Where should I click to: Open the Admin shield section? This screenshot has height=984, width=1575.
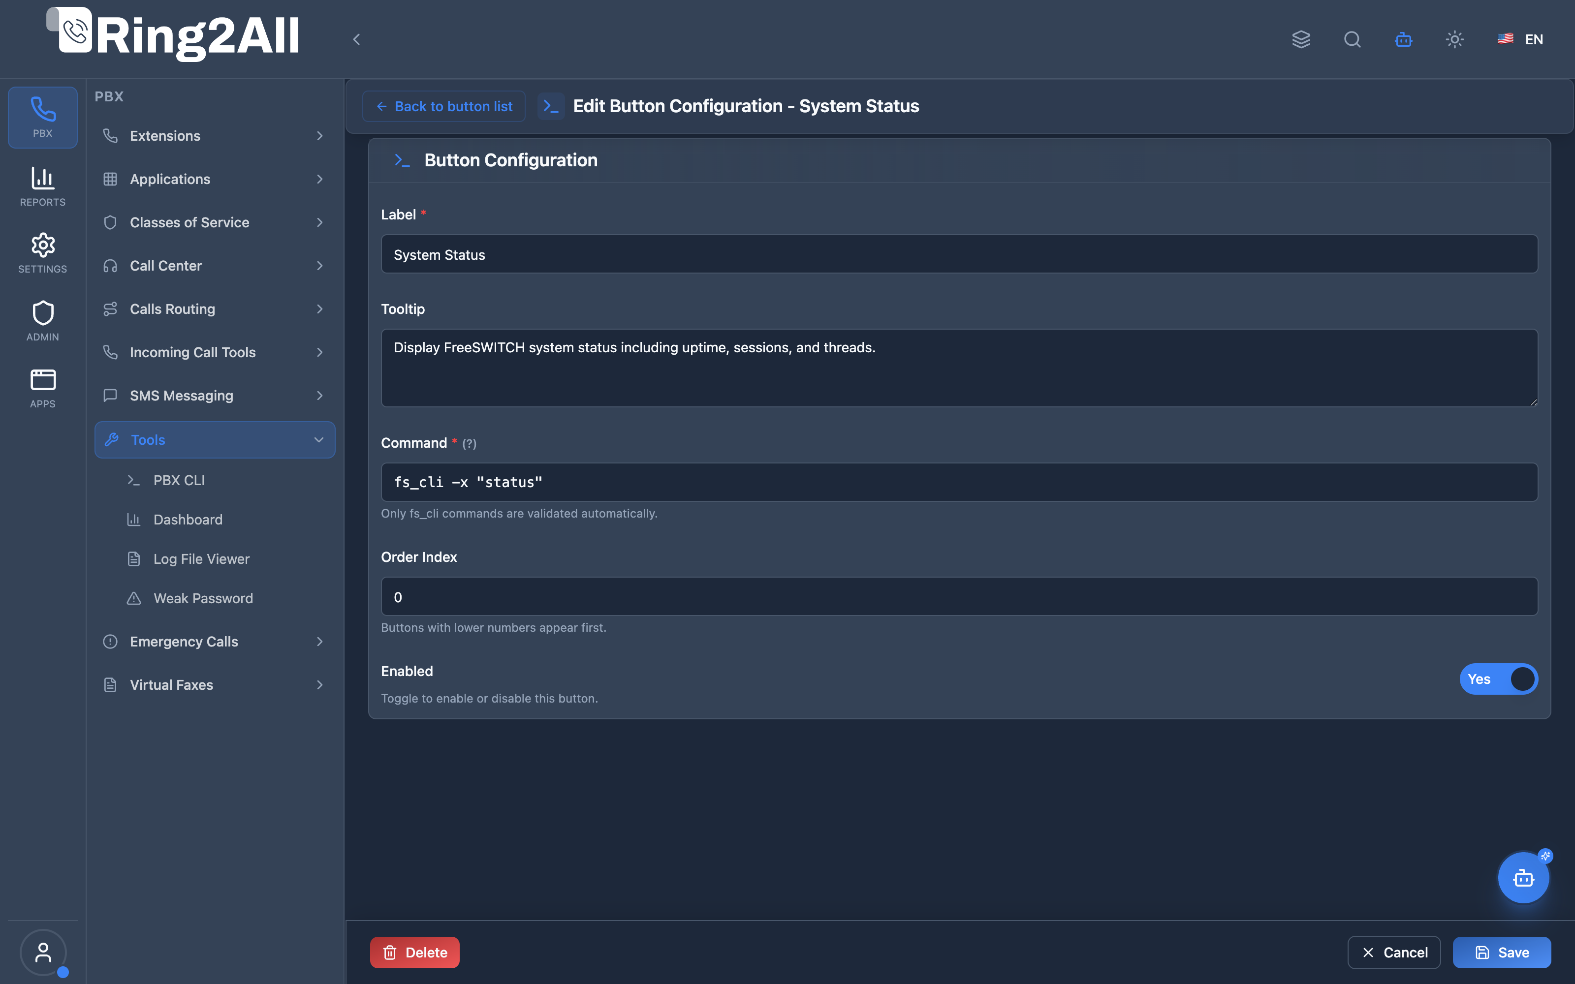42,321
